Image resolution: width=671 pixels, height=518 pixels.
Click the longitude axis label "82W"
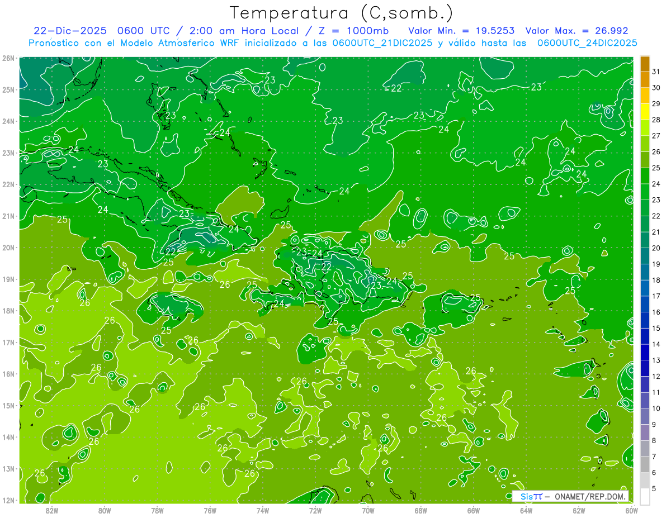[51, 510]
